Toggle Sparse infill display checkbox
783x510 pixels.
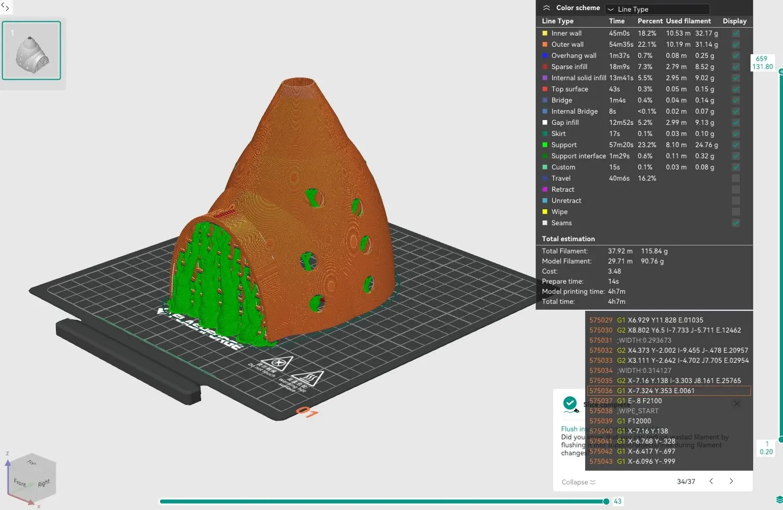pos(736,66)
